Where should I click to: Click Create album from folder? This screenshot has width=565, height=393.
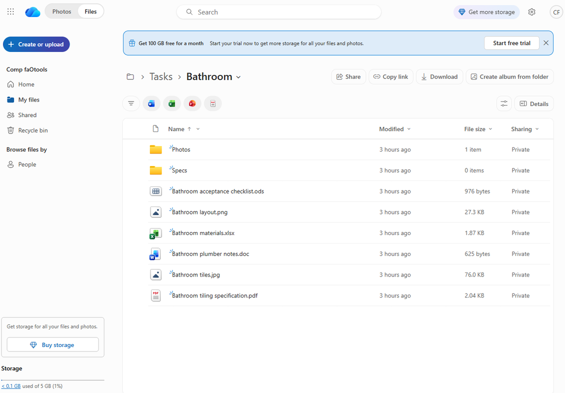tap(509, 76)
